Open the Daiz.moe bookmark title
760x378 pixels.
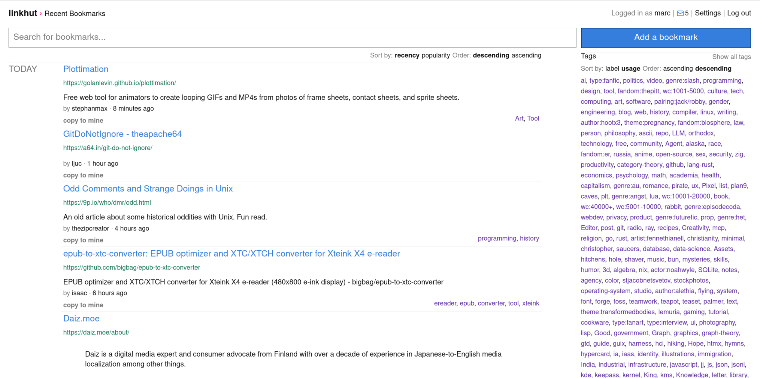click(81, 318)
